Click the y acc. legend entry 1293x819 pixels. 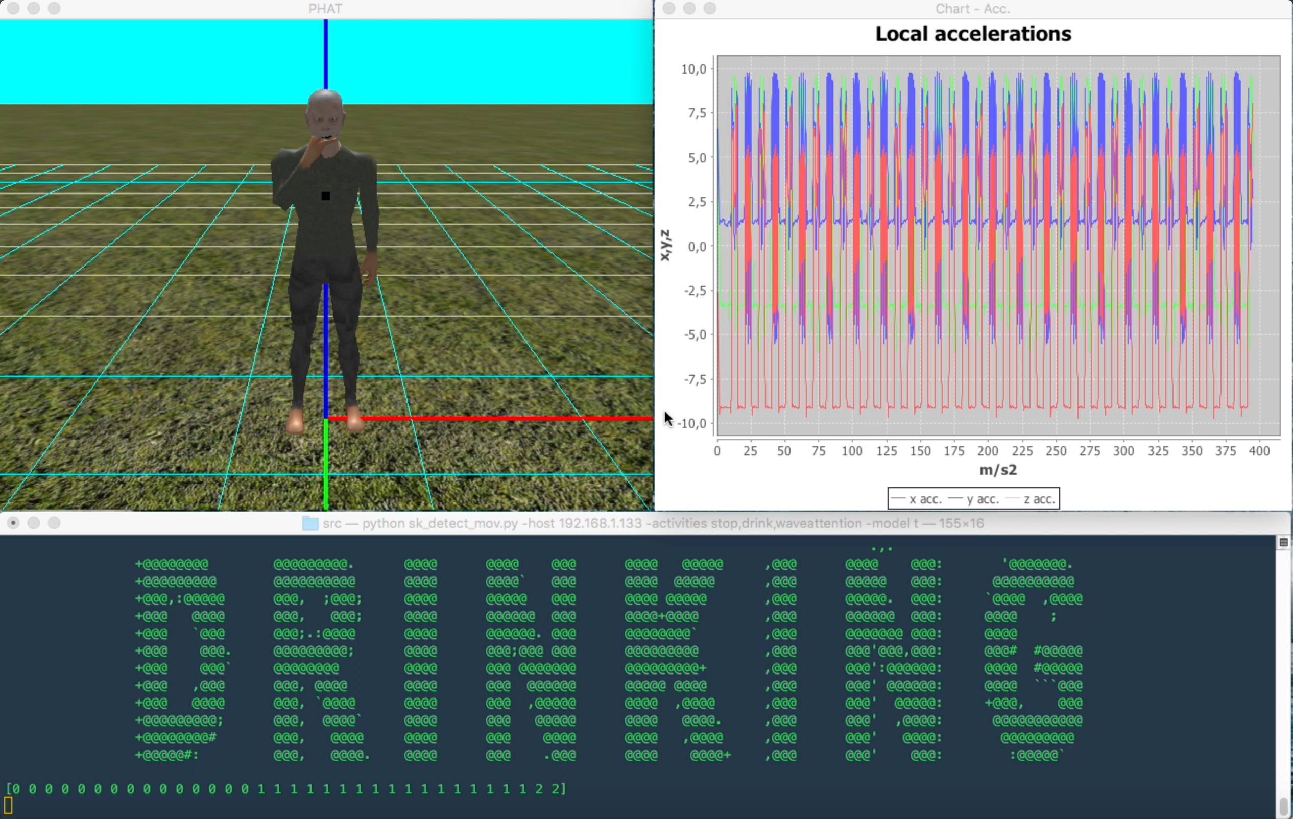tap(973, 499)
